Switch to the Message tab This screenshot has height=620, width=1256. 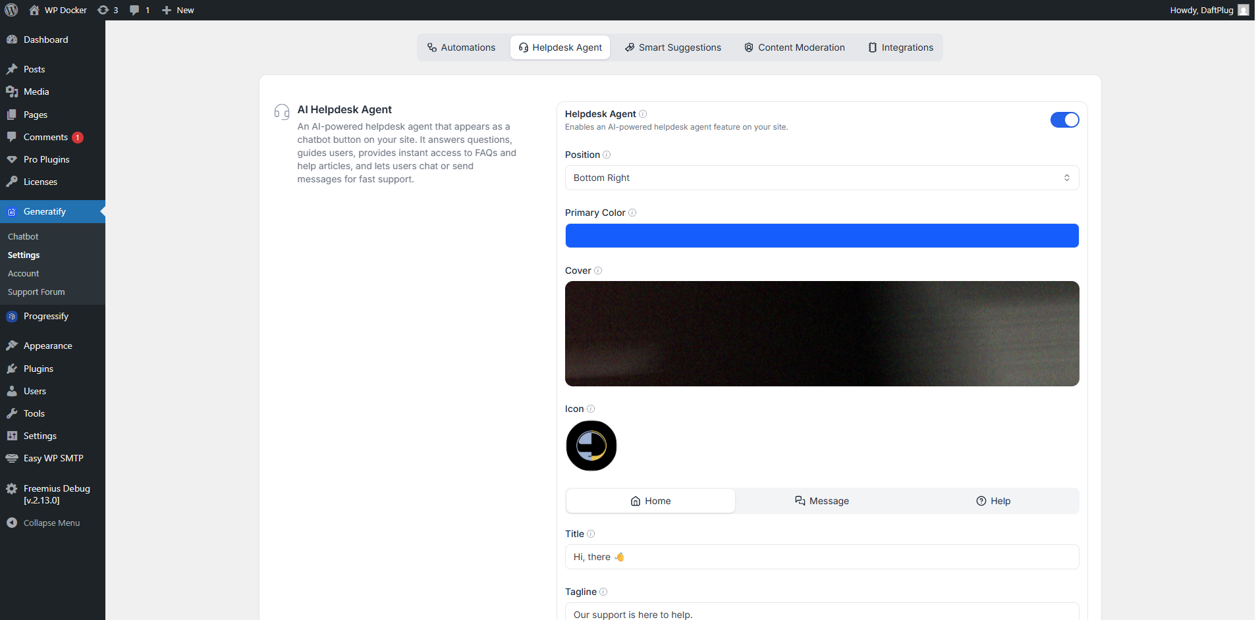pos(822,501)
